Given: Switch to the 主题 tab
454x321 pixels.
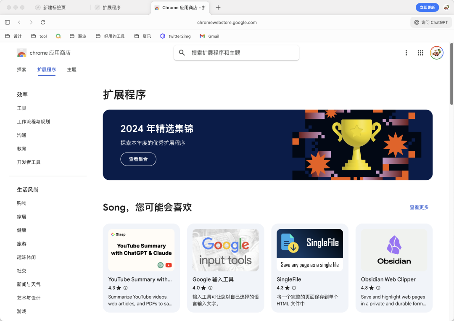Looking at the screenshot, I should [x=71, y=69].
